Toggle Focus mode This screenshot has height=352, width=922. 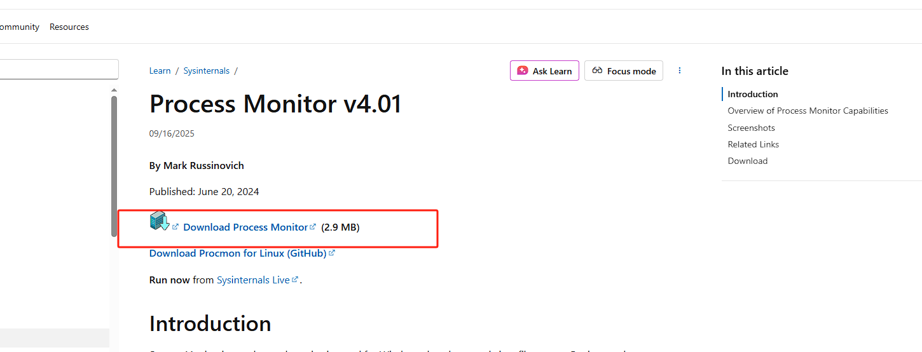click(x=623, y=71)
